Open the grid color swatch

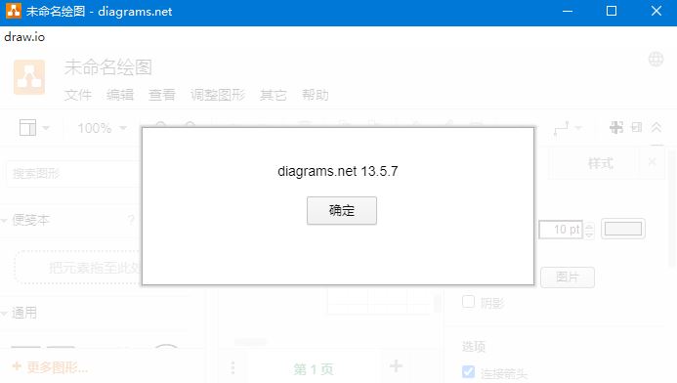623,229
